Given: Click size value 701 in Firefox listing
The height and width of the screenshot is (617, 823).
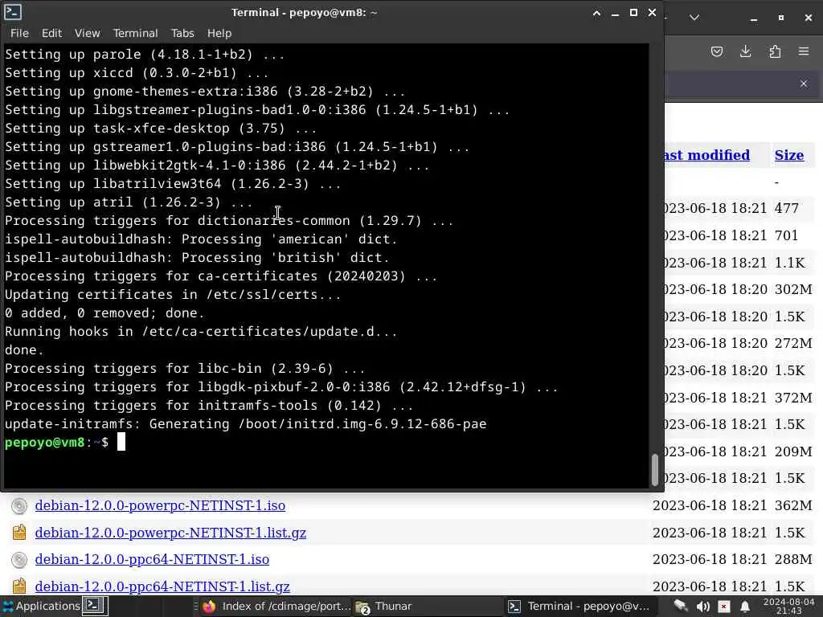Looking at the screenshot, I should click(786, 235).
